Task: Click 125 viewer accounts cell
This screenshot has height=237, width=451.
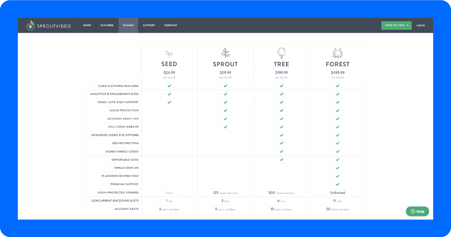Action: click(225, 193)
